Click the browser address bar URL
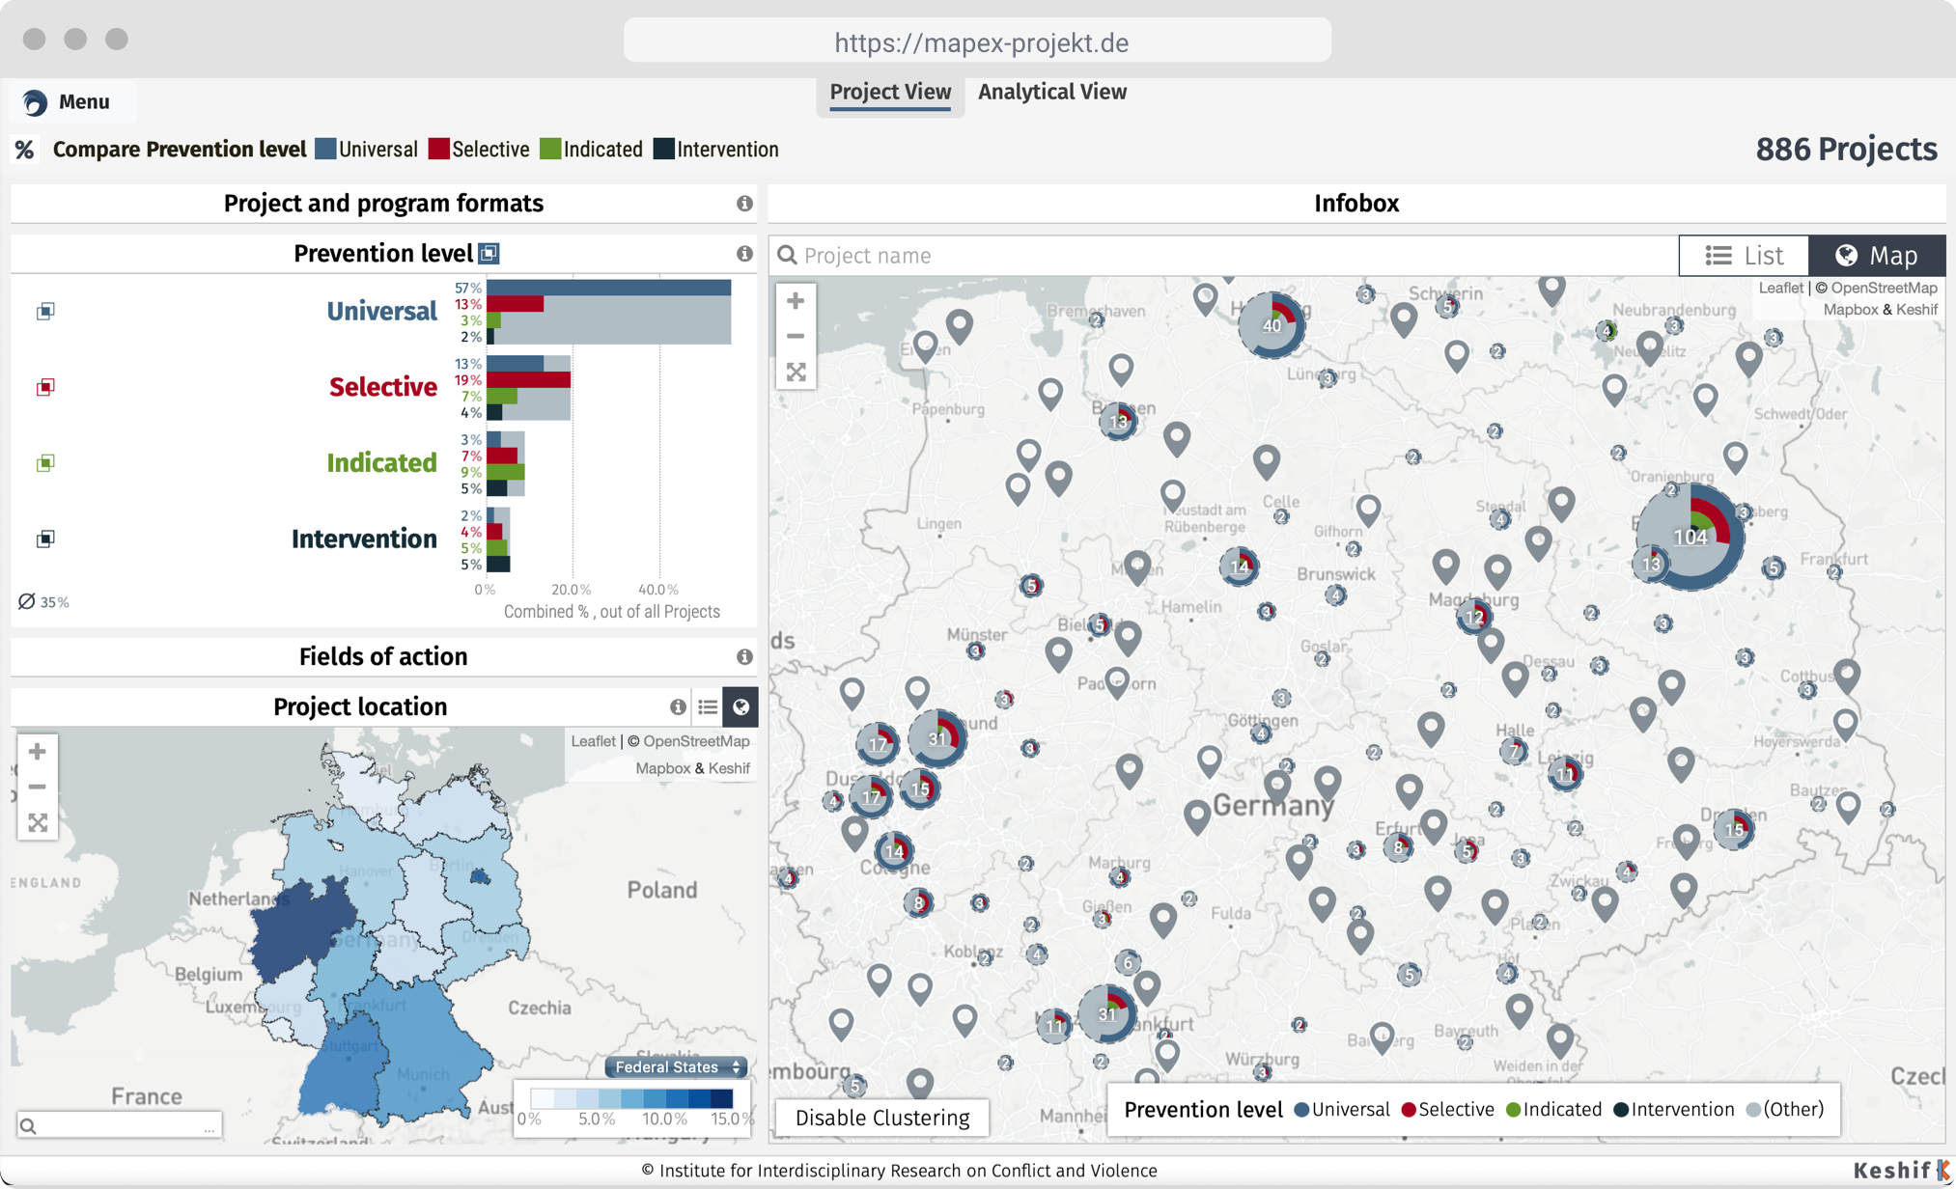This screenshot has width=1956, height=1189. click(981, 42)
